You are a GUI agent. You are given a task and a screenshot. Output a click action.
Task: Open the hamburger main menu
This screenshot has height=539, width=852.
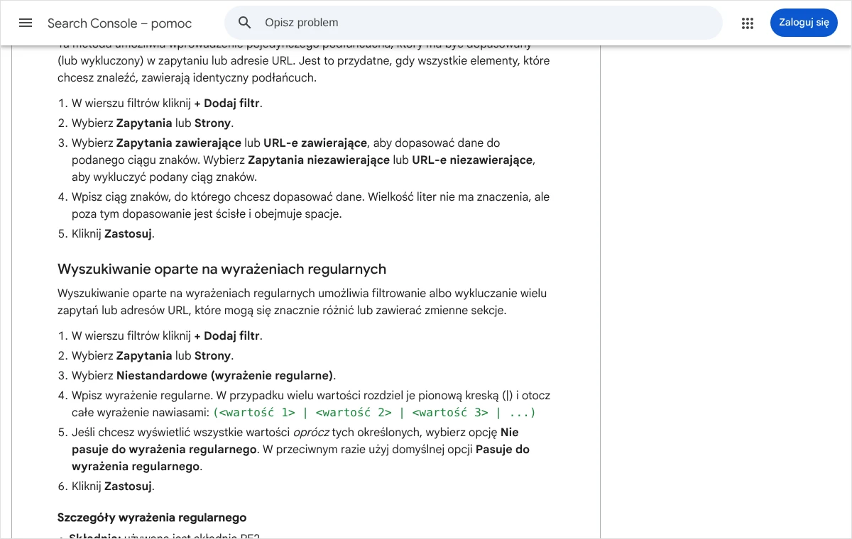click(26, 23)
